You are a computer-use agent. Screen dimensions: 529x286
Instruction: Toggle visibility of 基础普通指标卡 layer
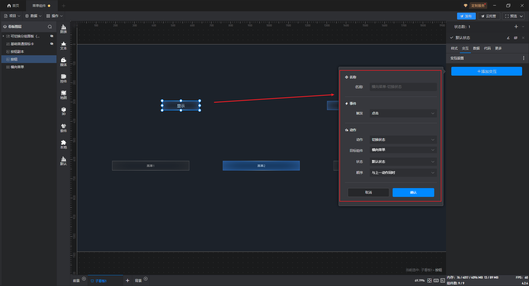coord(52,44)
